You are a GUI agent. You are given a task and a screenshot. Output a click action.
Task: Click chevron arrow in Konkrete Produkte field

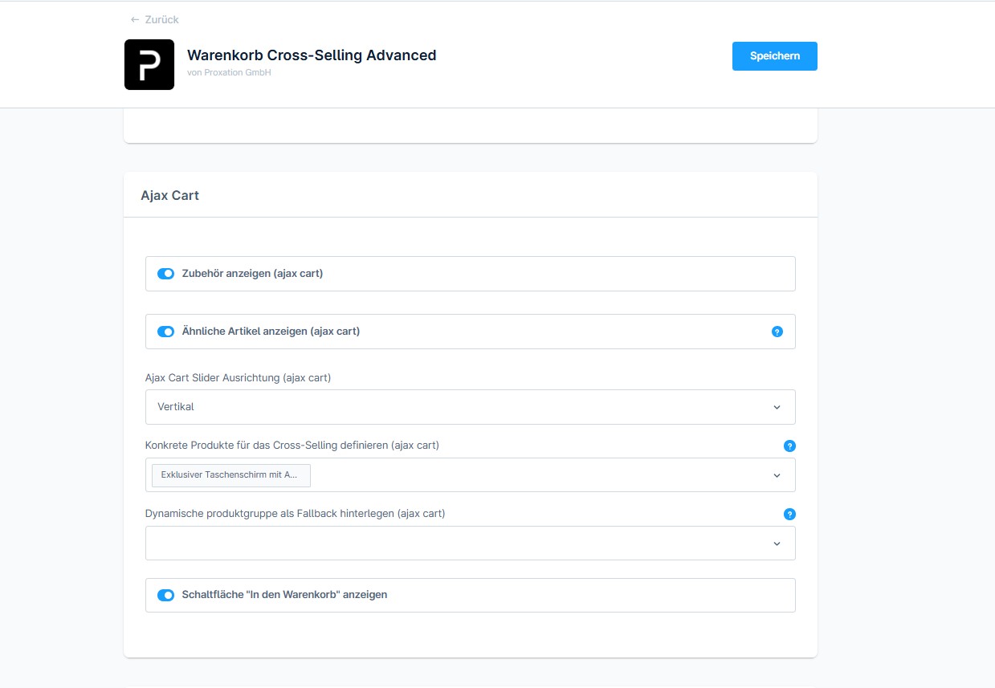777,475
